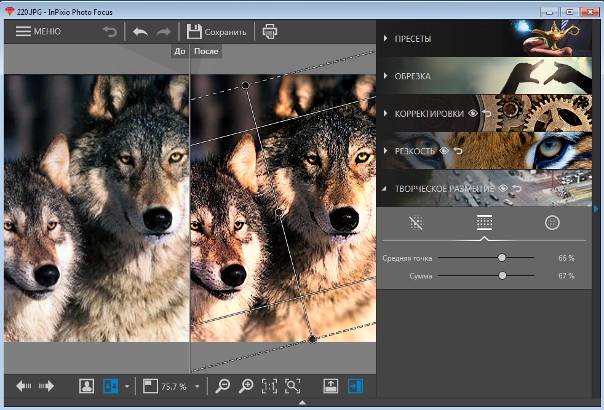This screenshot has width=604, height=410.
Task: Toggle visibility eye of ТВОРЧЕСКОЕ РАЗМЫТИЕ
Action: pyautogui.click(x=503, y=188)
